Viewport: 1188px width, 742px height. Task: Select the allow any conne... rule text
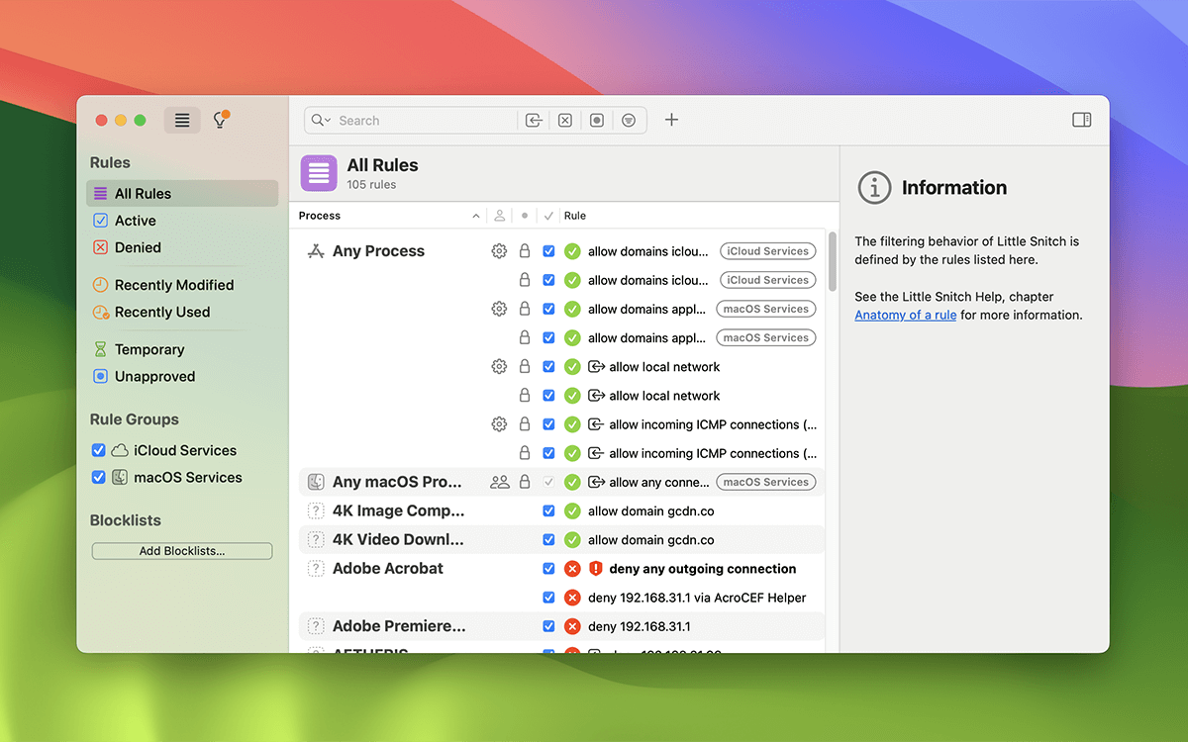pos(659,482)
